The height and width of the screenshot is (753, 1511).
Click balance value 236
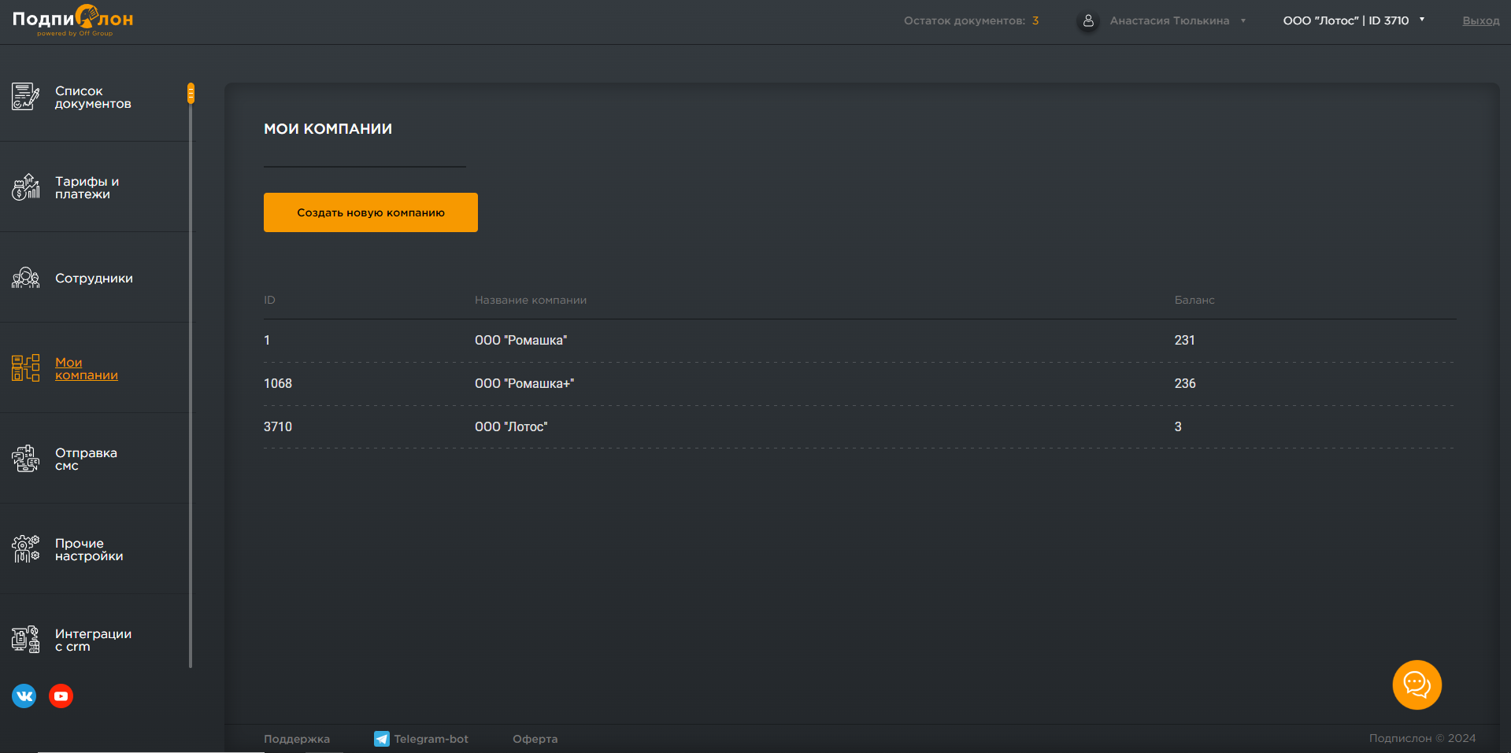1185,384
